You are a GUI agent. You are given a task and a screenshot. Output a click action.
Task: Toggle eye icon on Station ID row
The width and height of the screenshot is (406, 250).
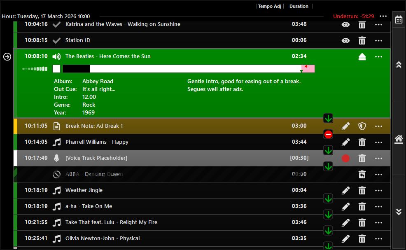pyautogui.click(x=345, y=41)
